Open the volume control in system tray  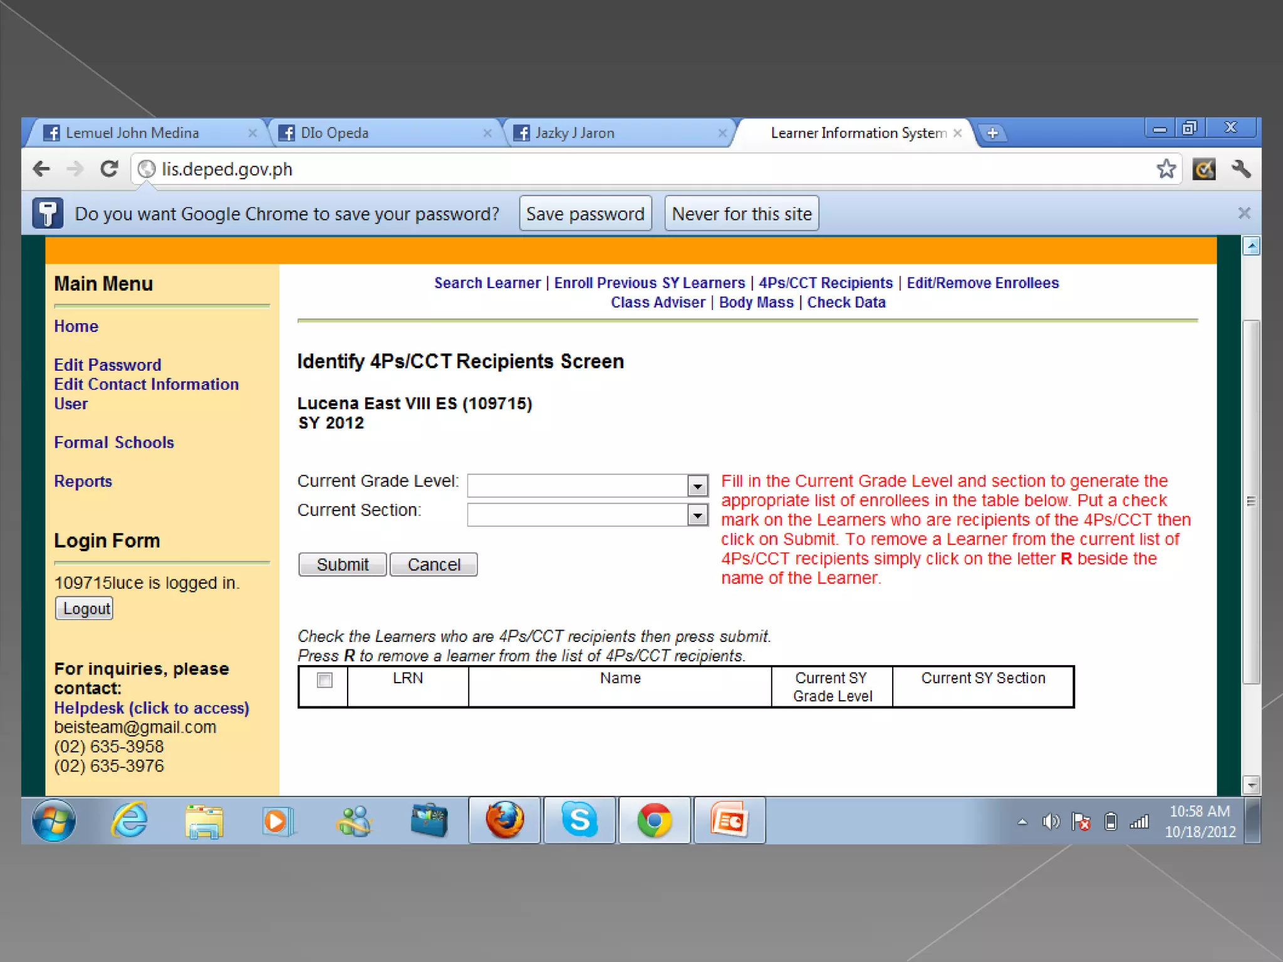[x=1051, y=821]
